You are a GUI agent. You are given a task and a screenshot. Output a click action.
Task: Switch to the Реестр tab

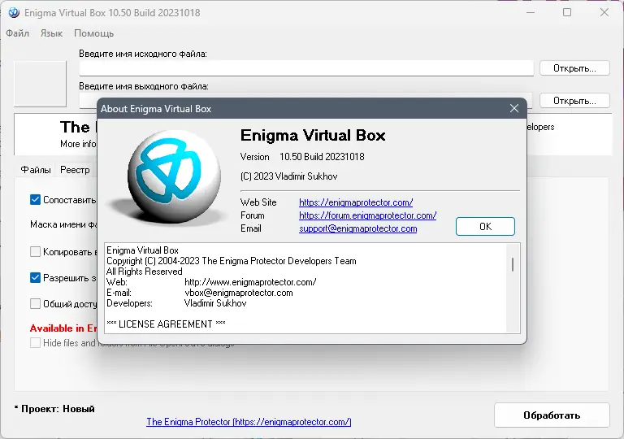pyautogui.click(x=75, y=170)
